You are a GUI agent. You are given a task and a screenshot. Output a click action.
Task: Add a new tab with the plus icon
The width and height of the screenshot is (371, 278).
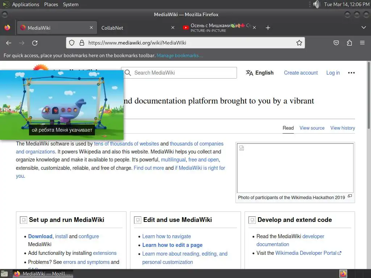[268, 28]
